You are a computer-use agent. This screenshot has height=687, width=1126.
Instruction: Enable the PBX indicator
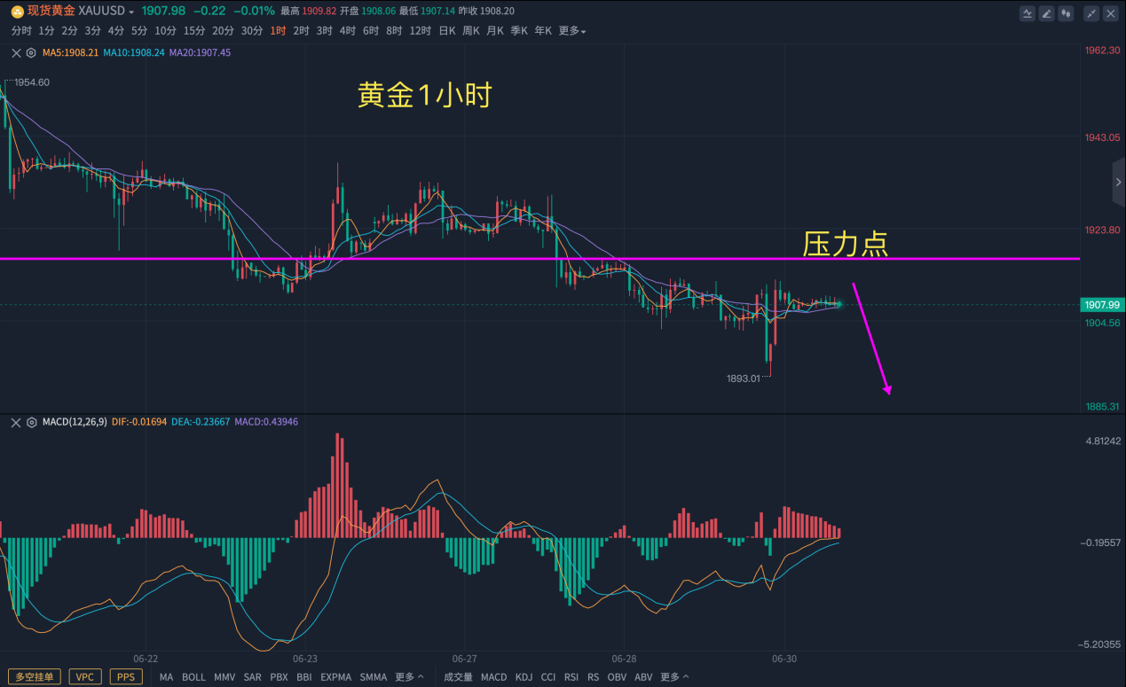click(x=279, y=677)
